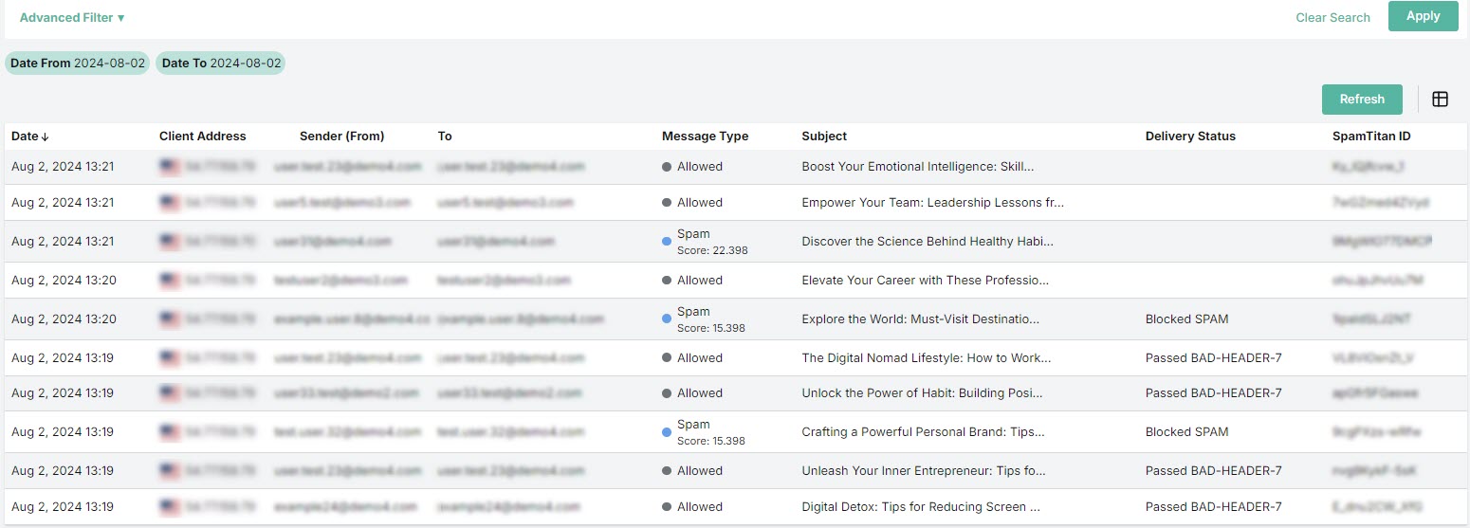
Task: Click the blue Spam dot in the Crafting a Powerful Personal Brand row
Action: [x=667, y=432]
